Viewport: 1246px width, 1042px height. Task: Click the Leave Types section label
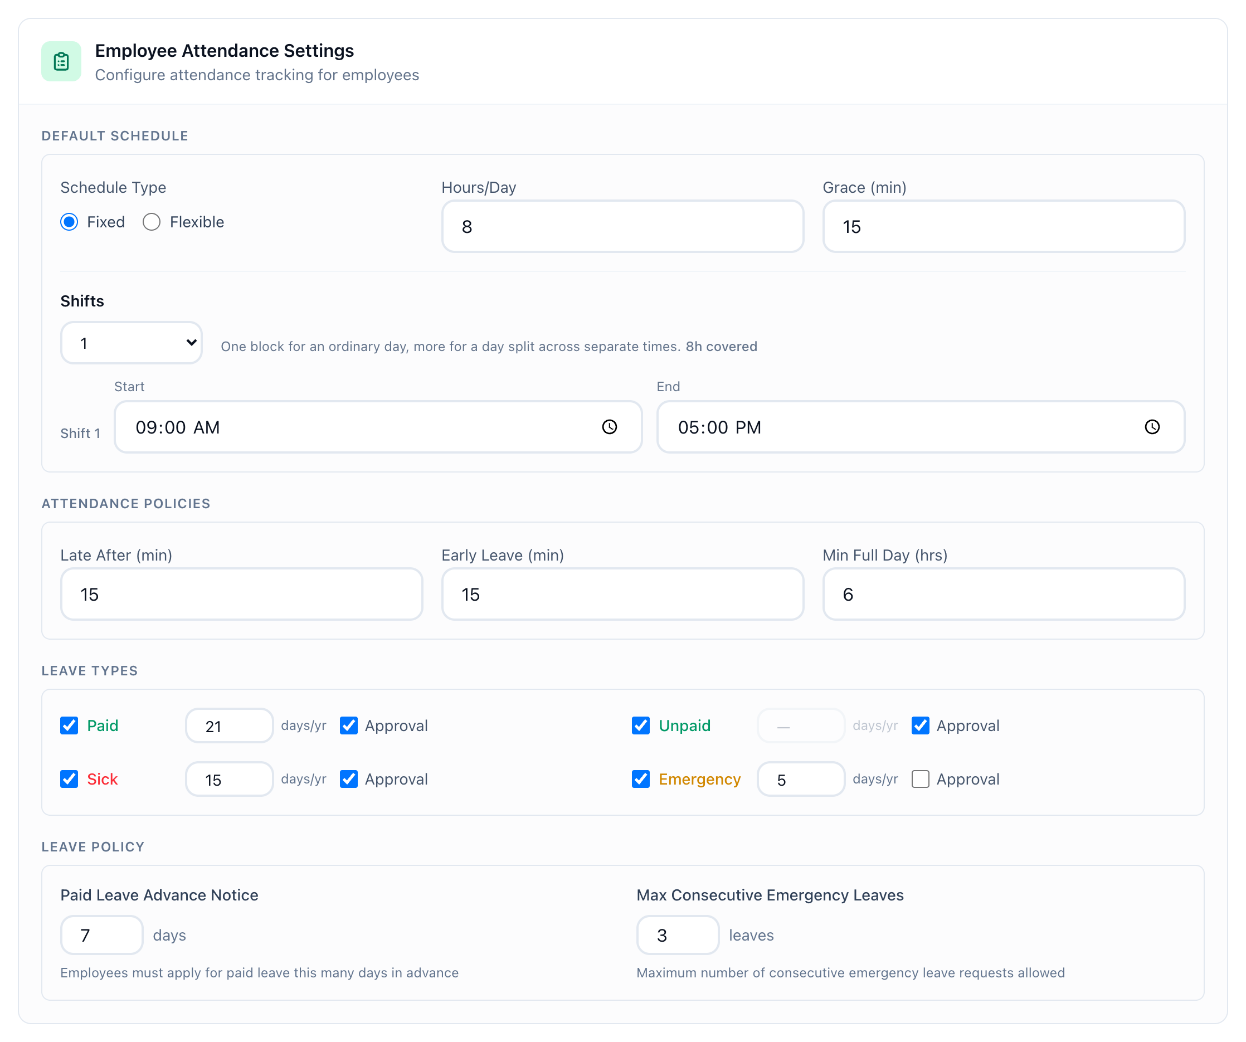(90, 671)
